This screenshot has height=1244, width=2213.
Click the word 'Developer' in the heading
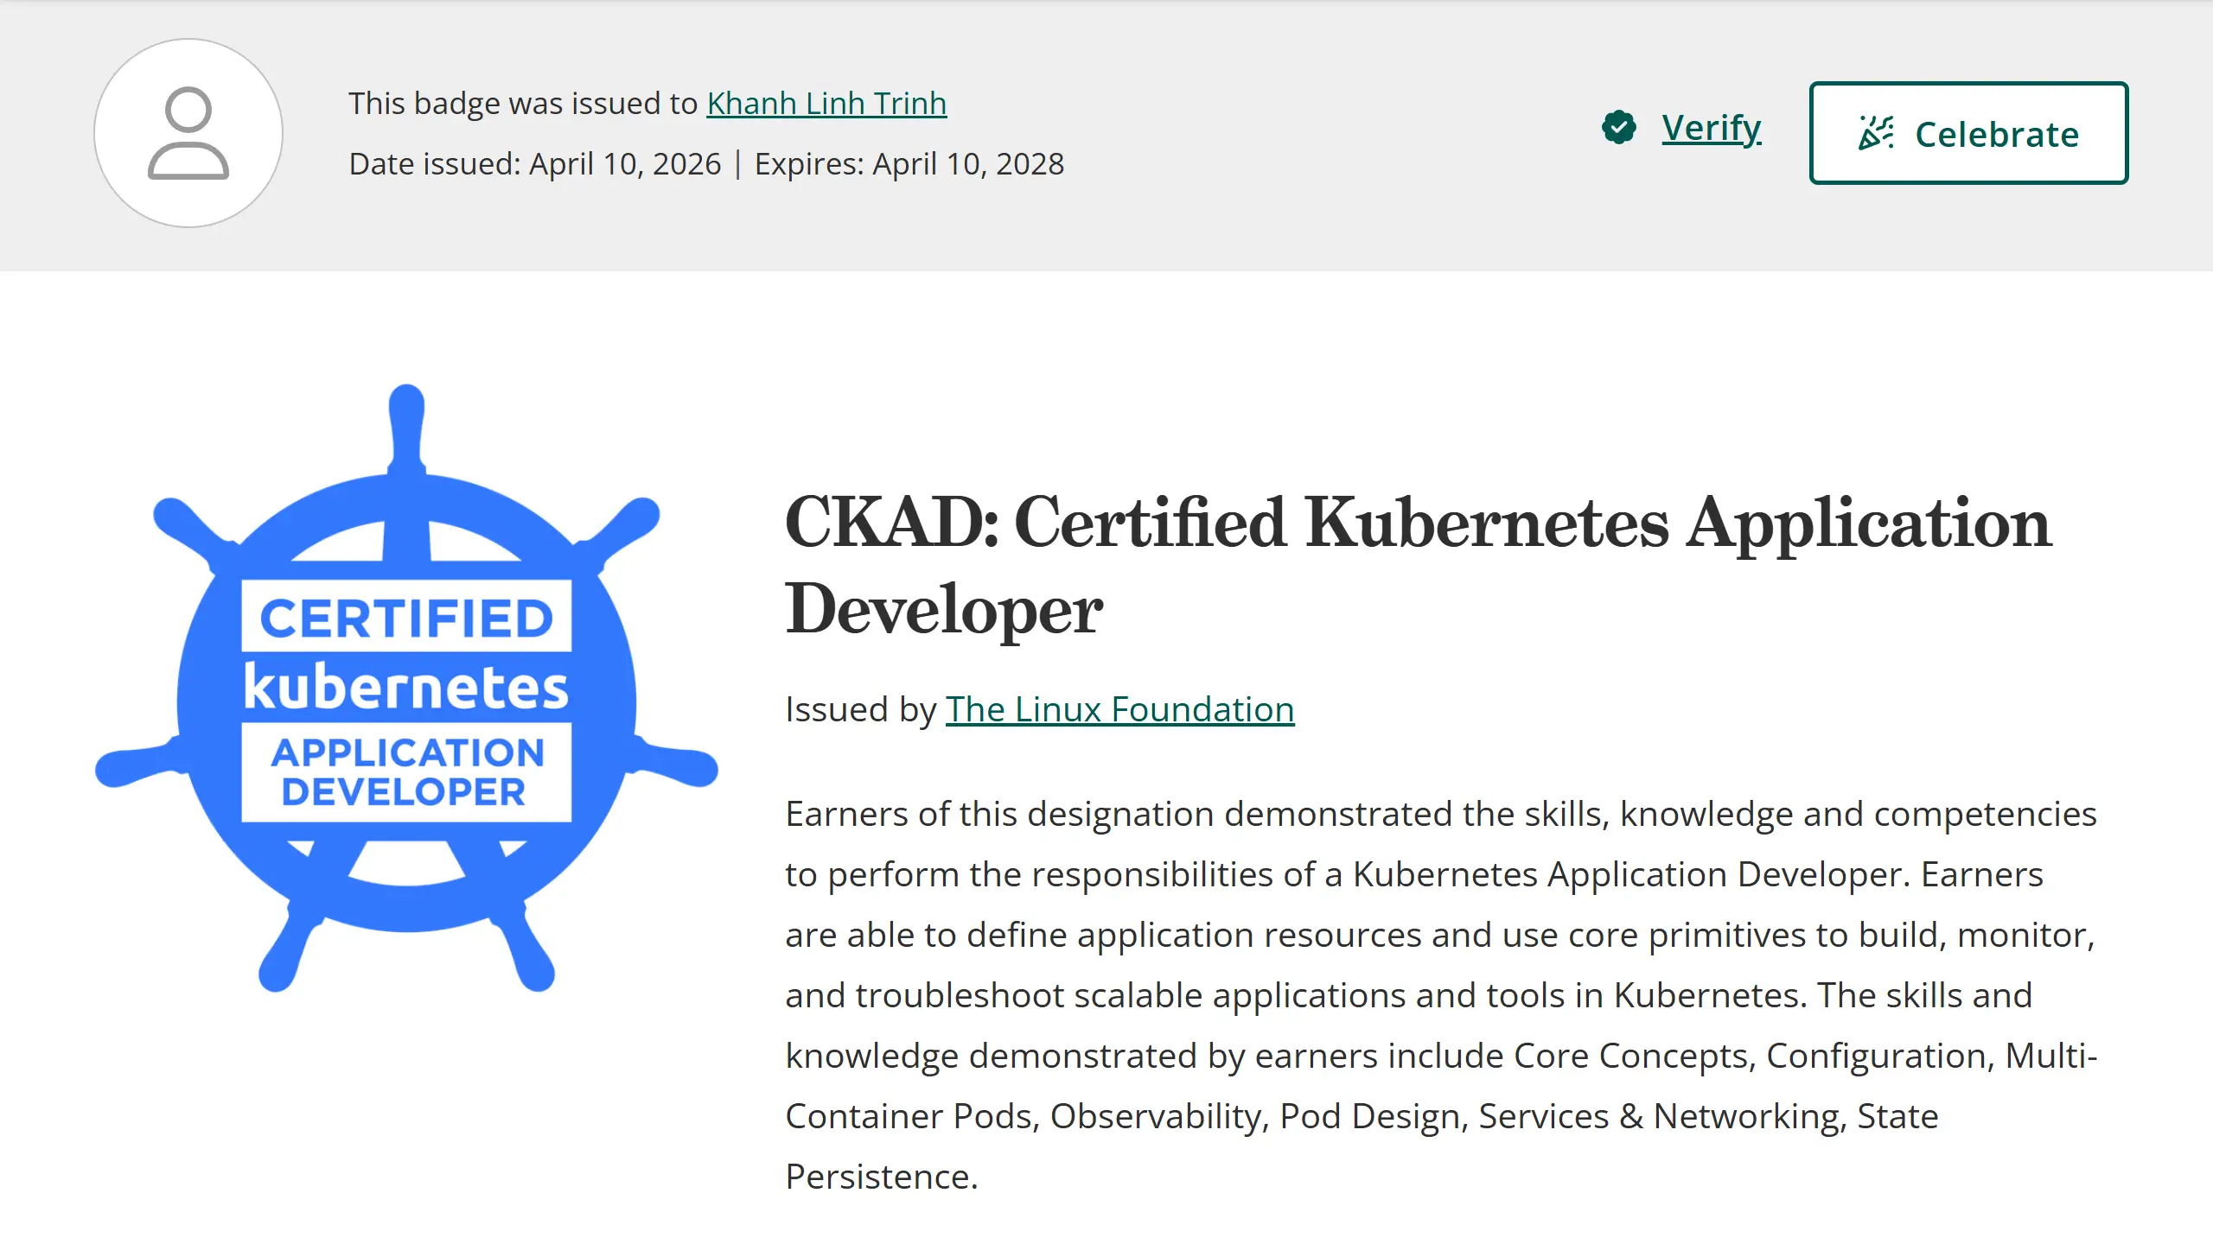point(943,610)
